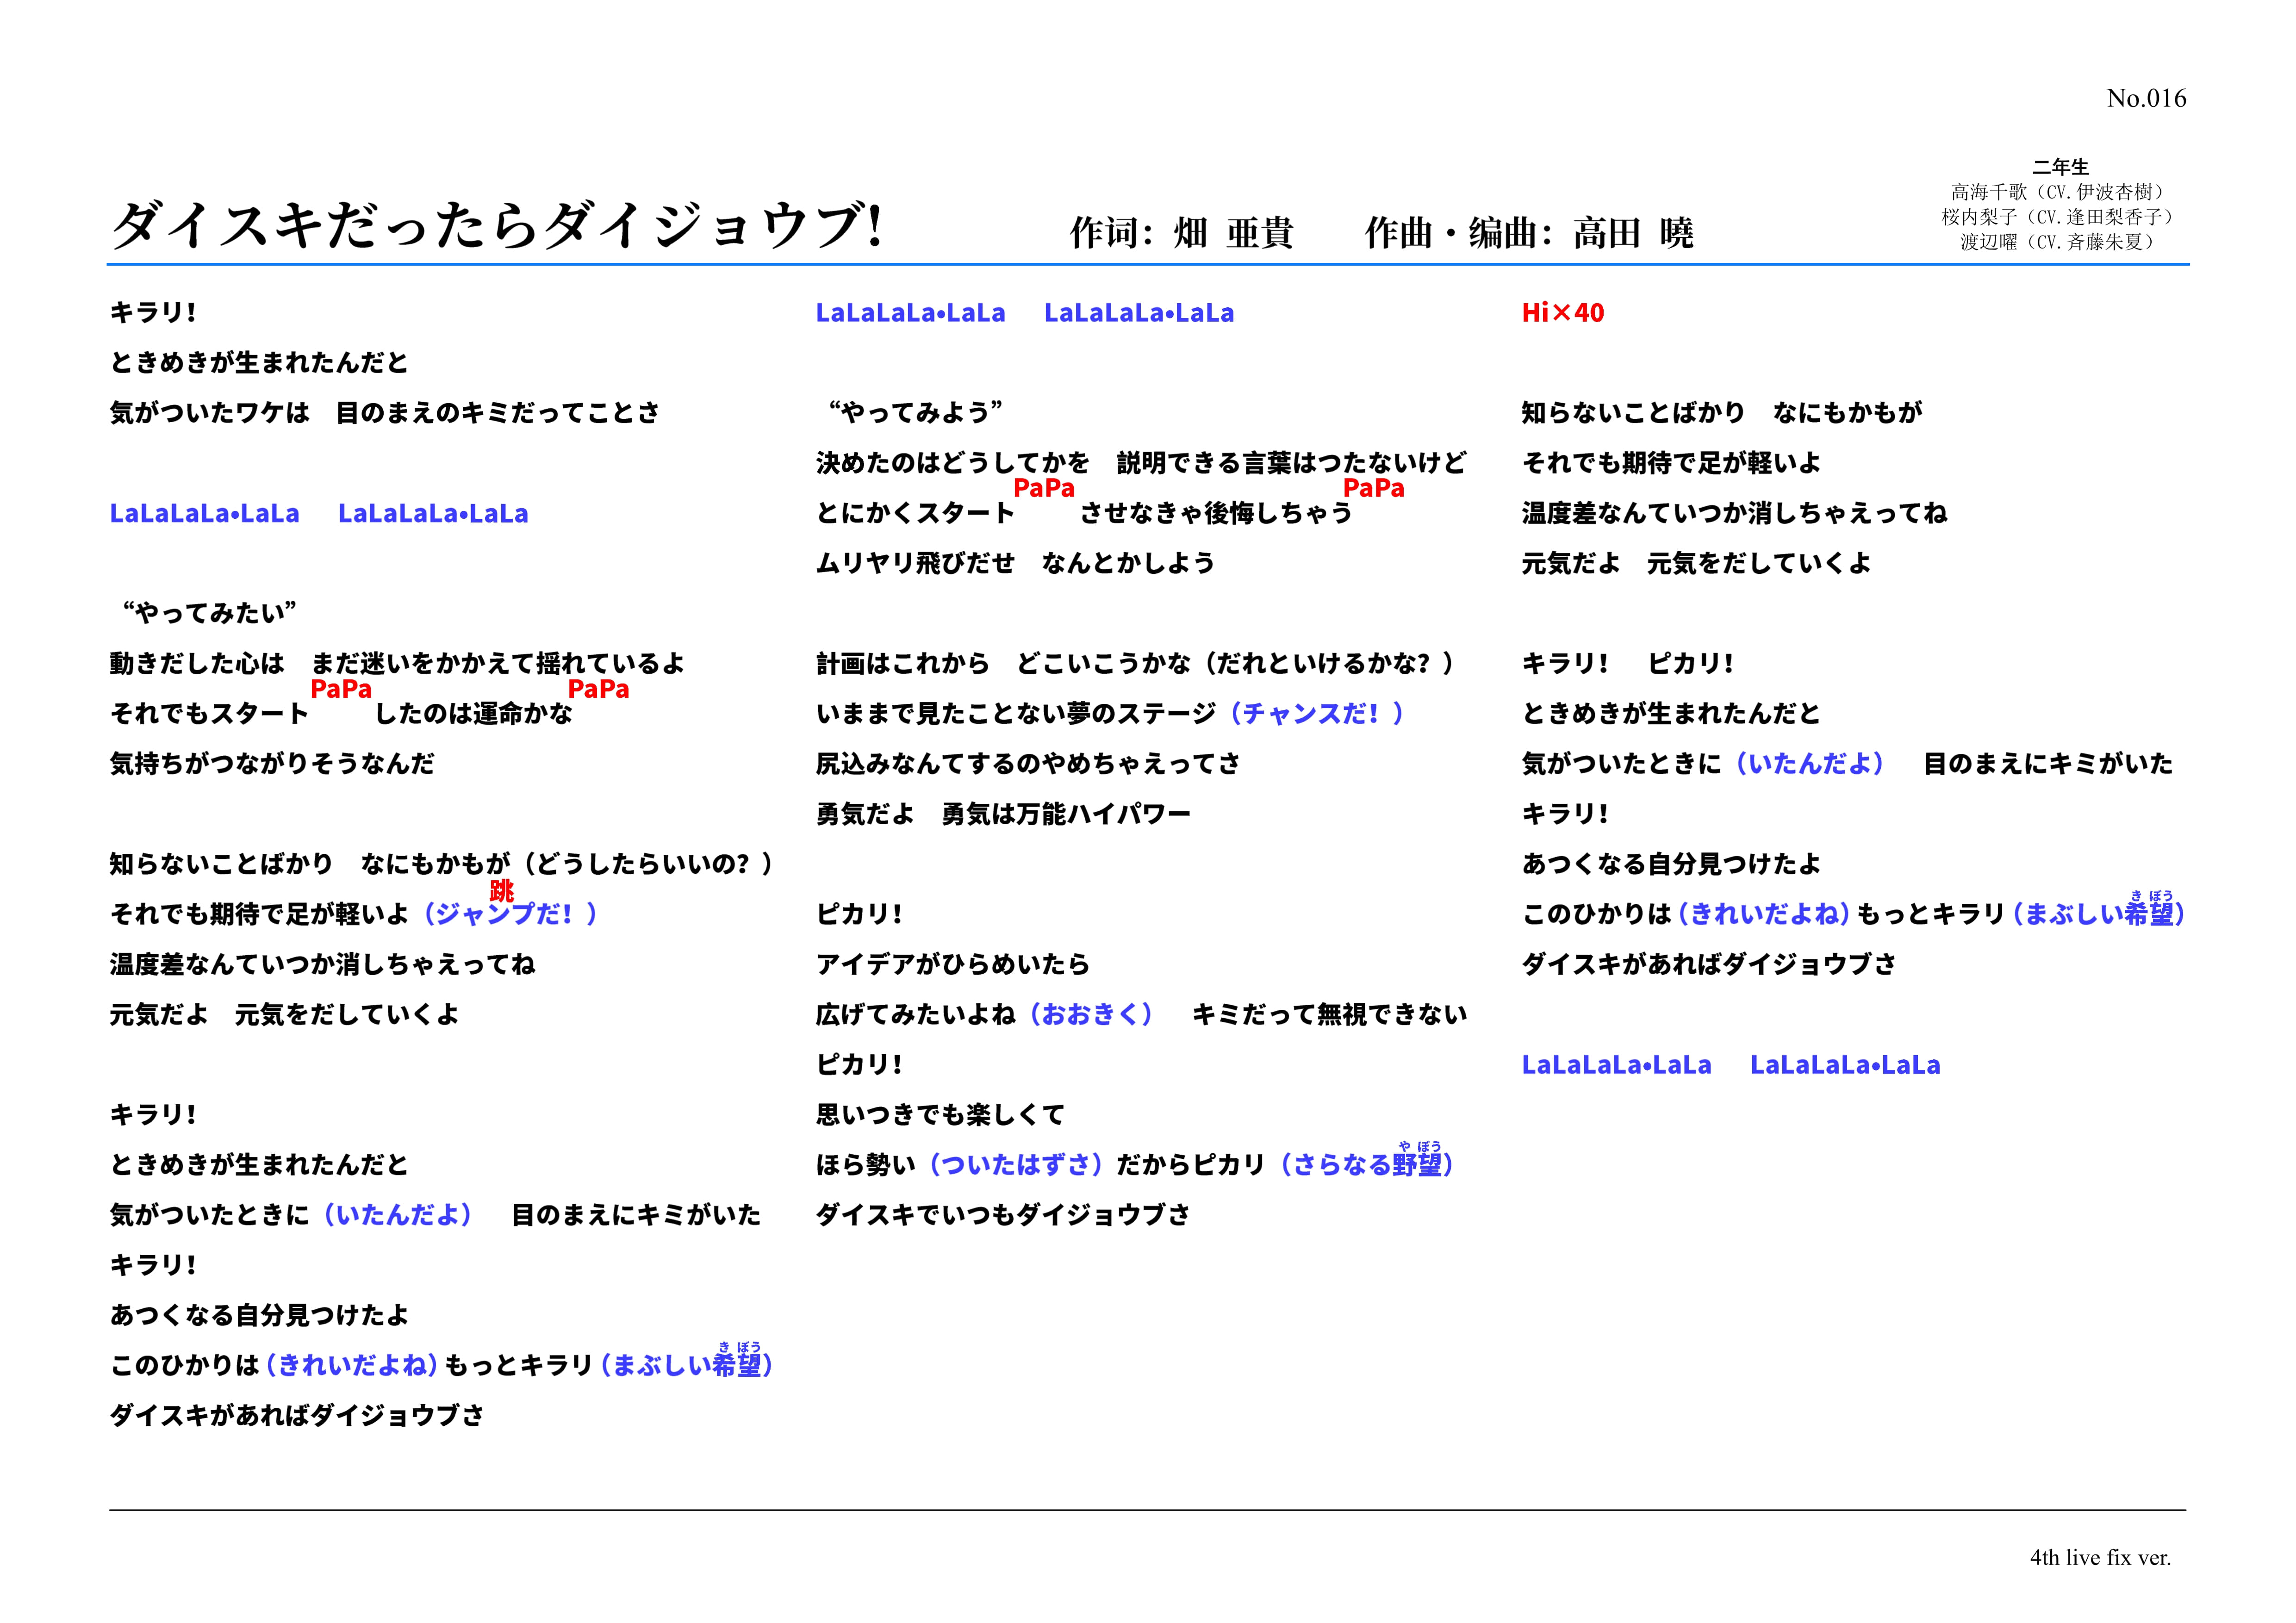Click the blue call (おおきく)
This screenshot has height=1623, width=2296.
1091,1015
